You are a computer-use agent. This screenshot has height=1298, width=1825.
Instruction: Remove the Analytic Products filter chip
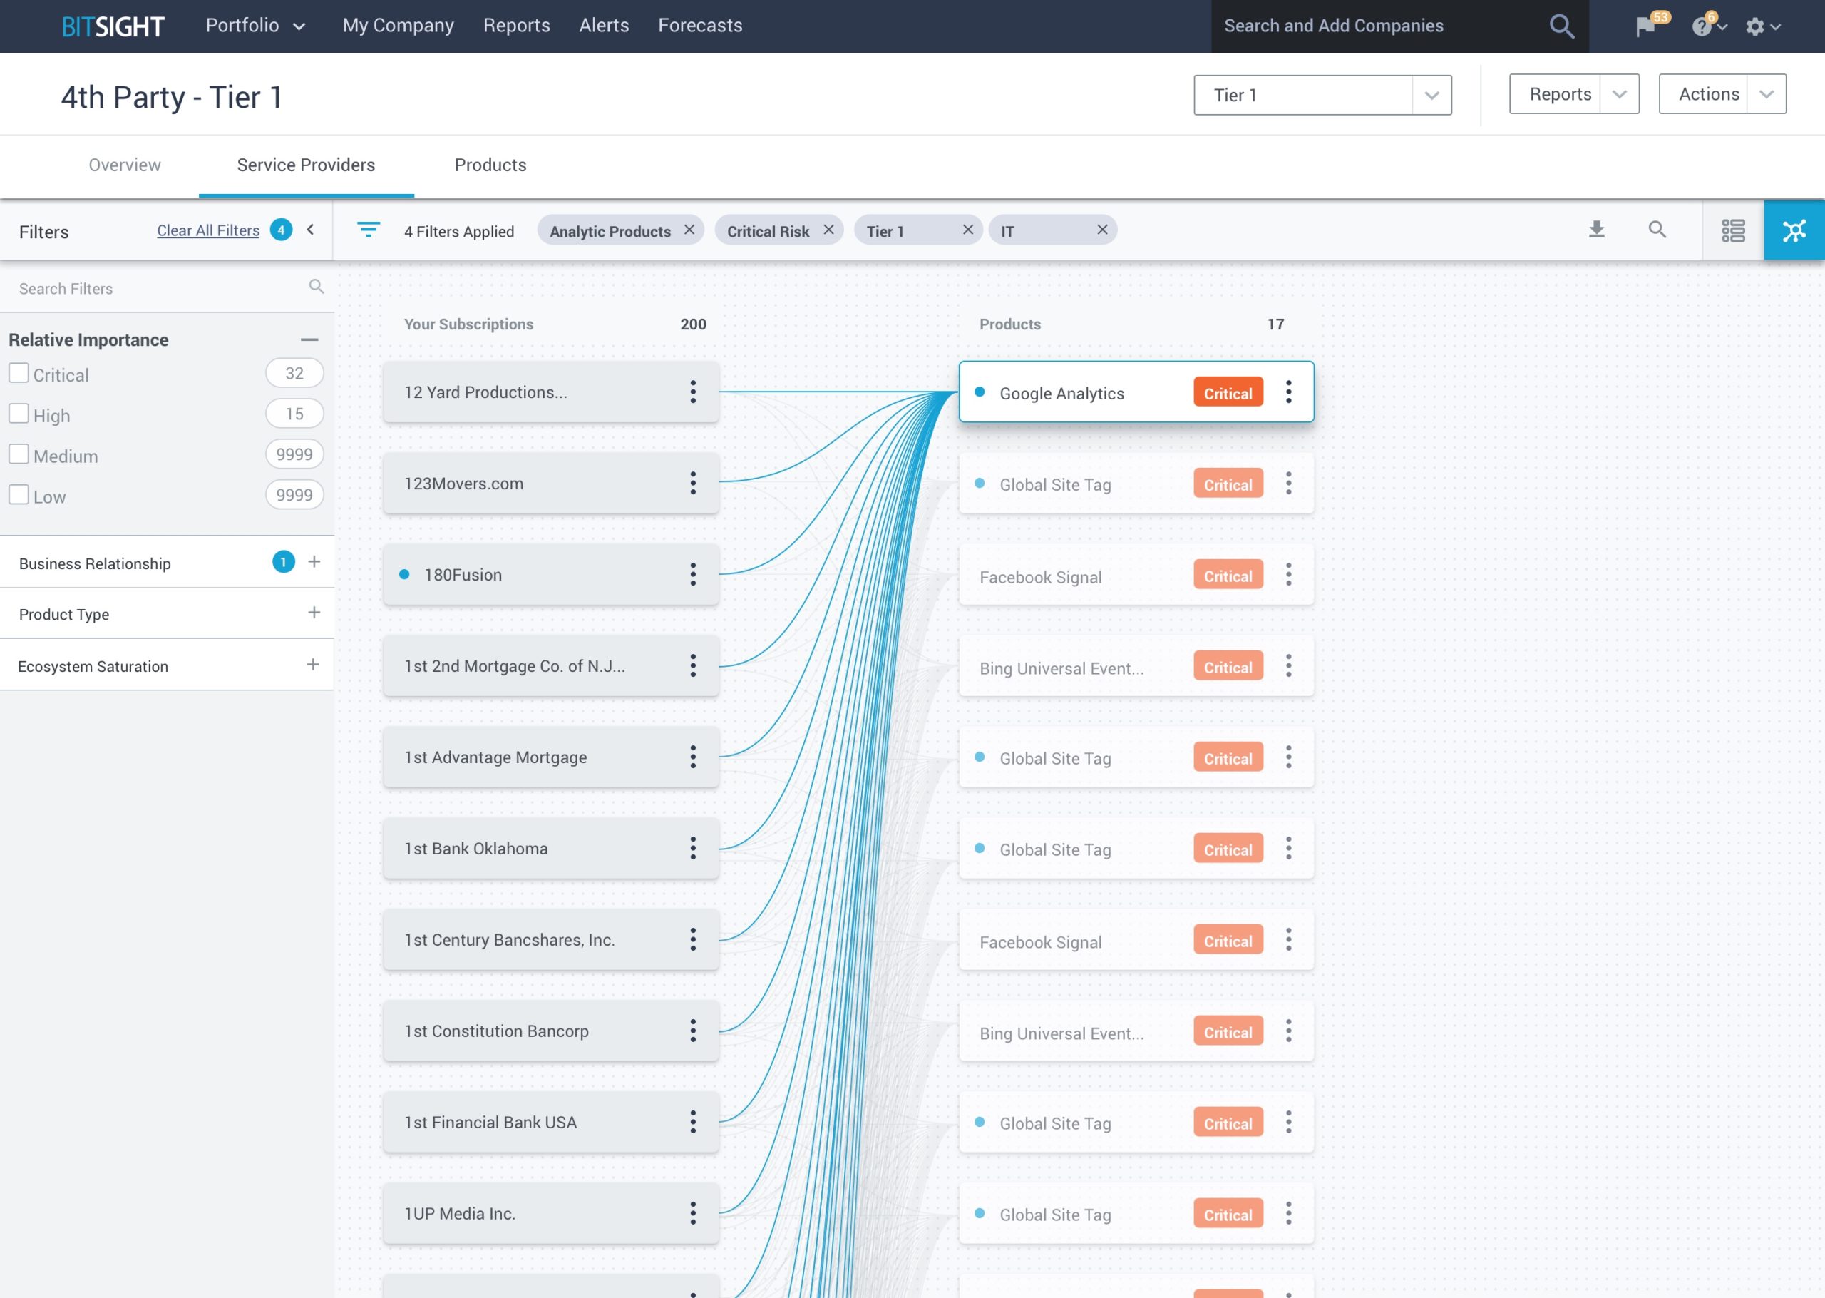689,230
